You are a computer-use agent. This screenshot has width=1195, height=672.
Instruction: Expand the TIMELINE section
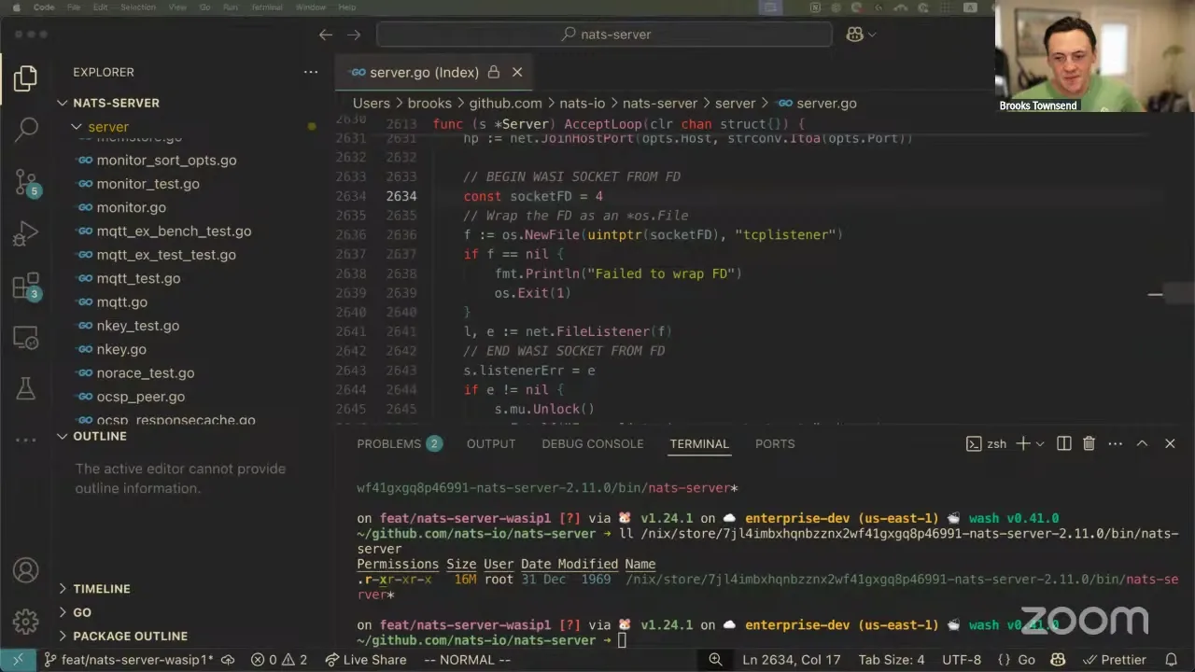coord(102,589)
